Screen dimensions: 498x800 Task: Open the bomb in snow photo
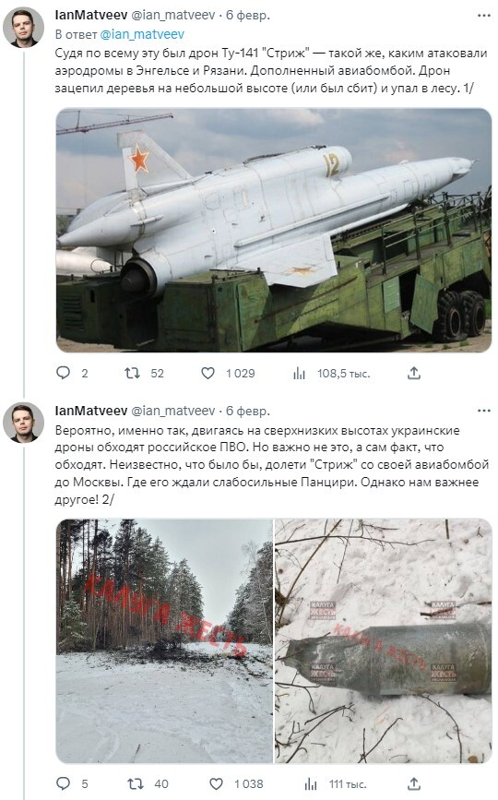click(x=384, y=640)
